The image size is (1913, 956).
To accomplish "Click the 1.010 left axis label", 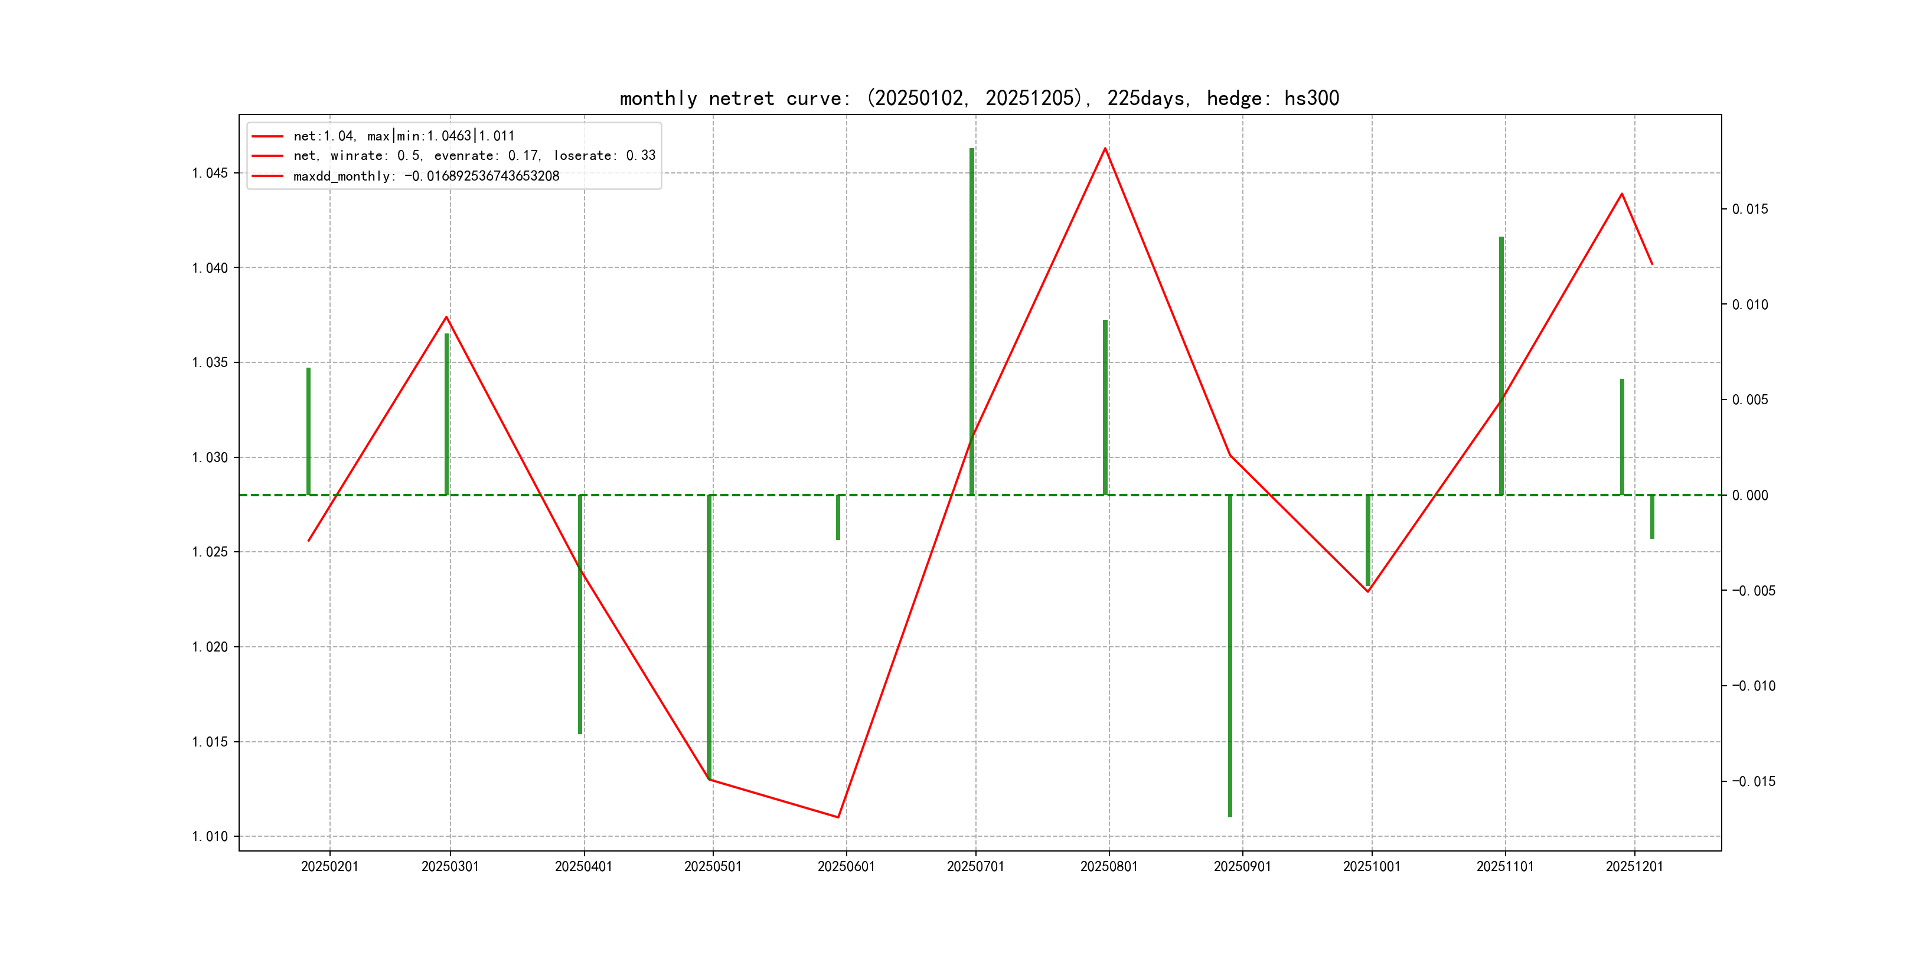I will tap(210, 837).
